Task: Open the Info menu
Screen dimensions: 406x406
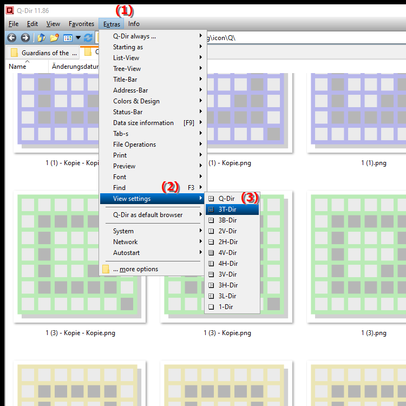Action: [x=134, y=24]
